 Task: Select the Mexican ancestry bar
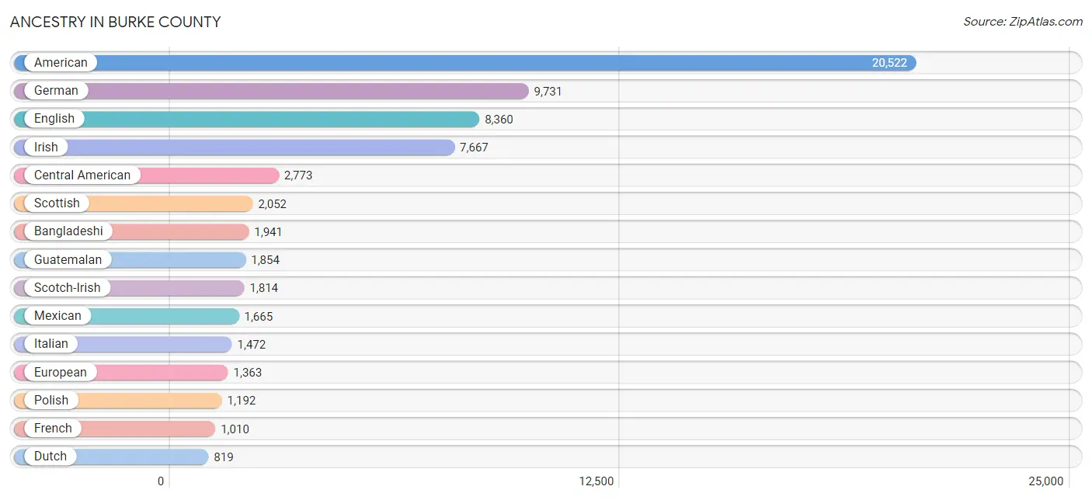click(x=127, y=316)
